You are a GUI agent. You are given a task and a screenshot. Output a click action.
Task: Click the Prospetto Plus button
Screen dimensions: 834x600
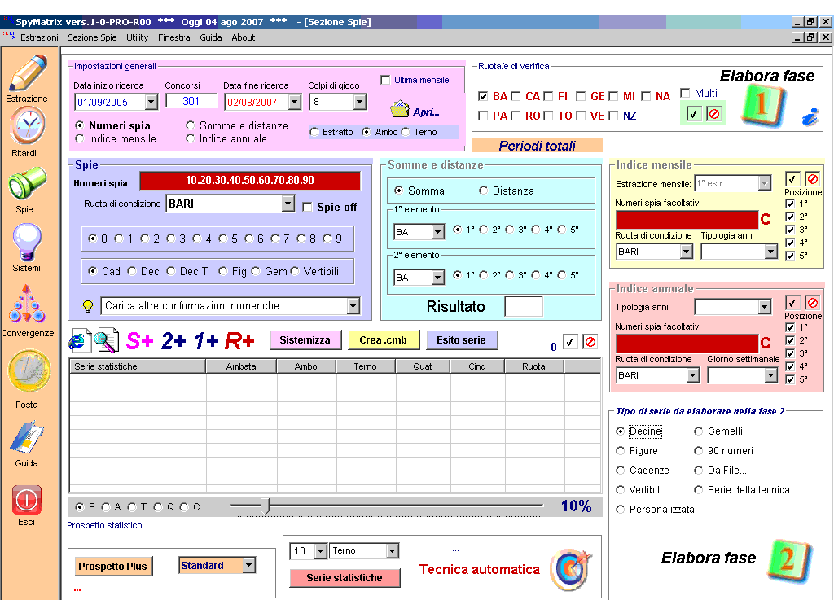(x=112, y=567)
